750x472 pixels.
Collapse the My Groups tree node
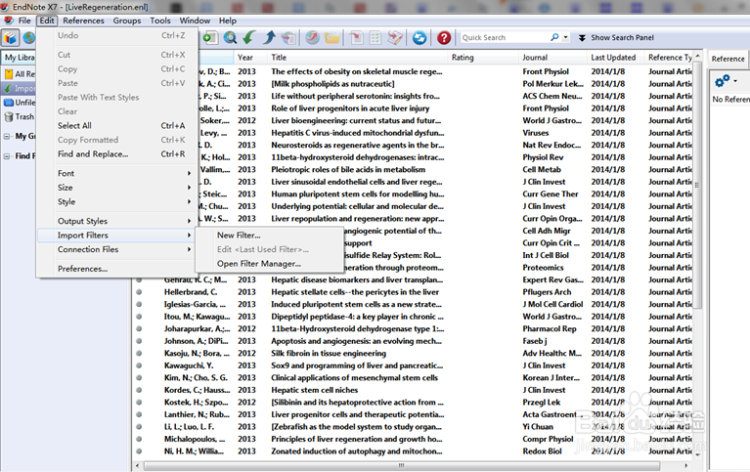pyautogui.click(x=7, y=136)
